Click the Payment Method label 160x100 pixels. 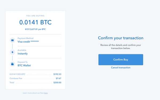[26, 38]
